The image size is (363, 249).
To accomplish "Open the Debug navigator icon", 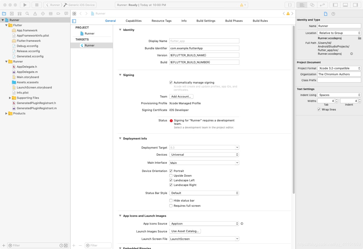I will click(51, 13).
